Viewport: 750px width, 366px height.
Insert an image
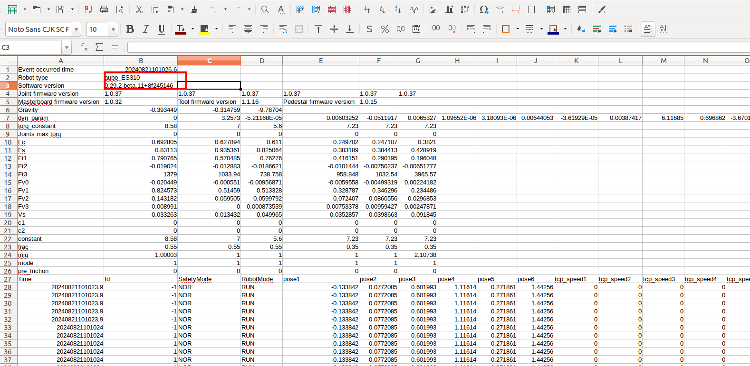tap(433, 9)
